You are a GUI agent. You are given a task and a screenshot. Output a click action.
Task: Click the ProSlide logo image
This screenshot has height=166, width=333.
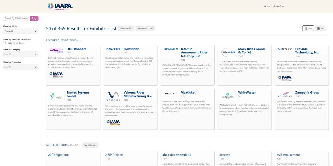pyautogui.click(x=285, y=49)
